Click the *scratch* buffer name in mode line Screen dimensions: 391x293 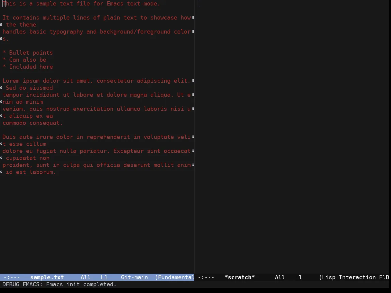(x=239, y=277)
